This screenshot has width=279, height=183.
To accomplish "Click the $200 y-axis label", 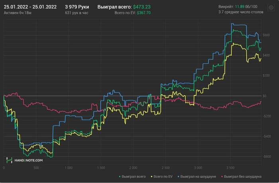I will [x=266, y=76].
